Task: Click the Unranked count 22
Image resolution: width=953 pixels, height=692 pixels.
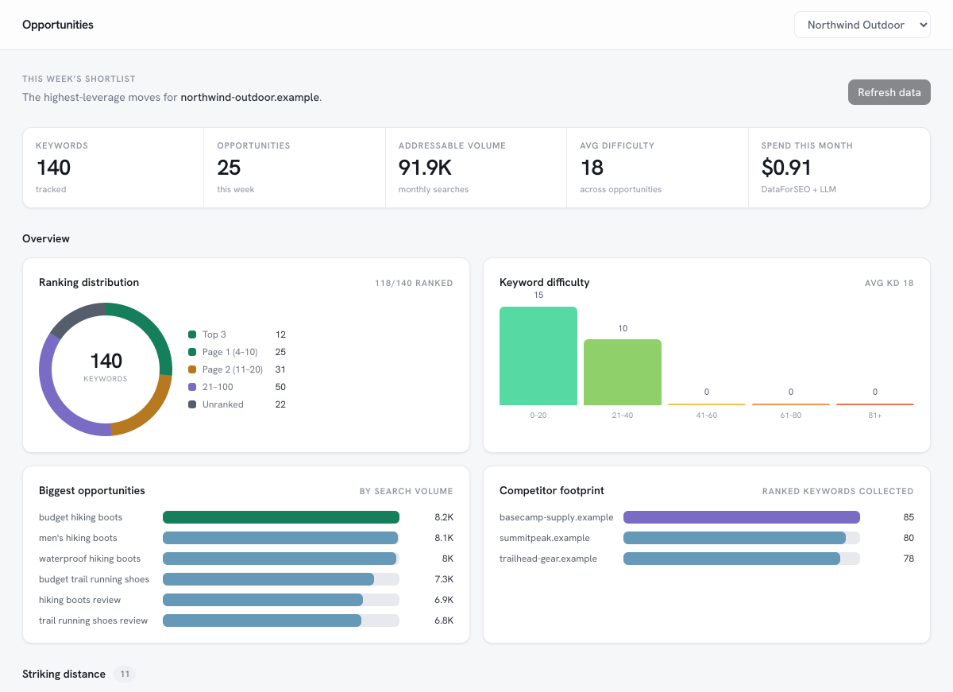Action: coord(280,404)
